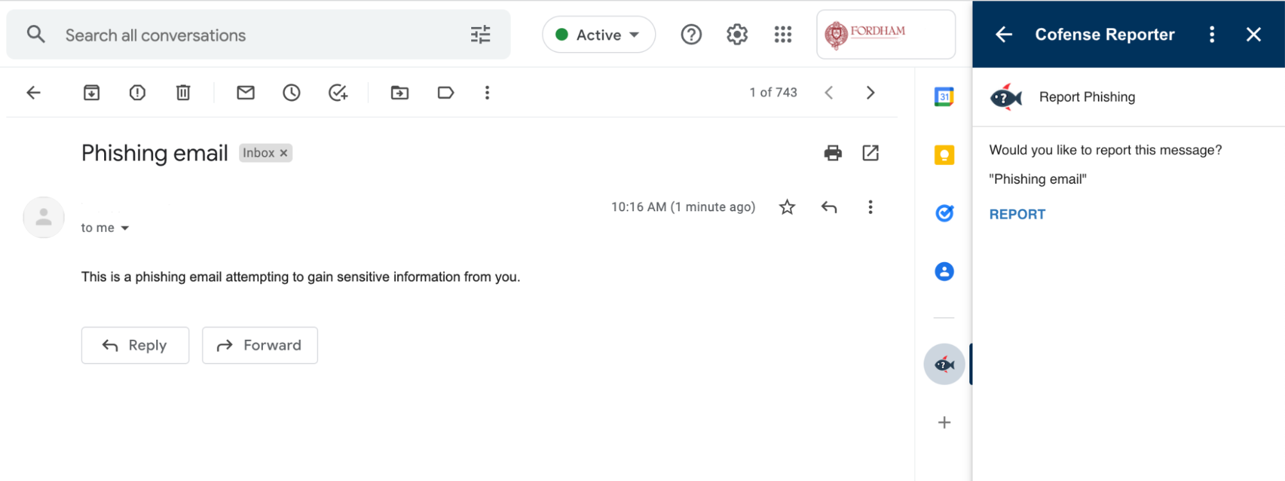
Task: Click the Reply button
Action: click(x=135, y=345)
